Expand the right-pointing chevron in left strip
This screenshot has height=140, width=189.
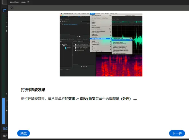6,94
